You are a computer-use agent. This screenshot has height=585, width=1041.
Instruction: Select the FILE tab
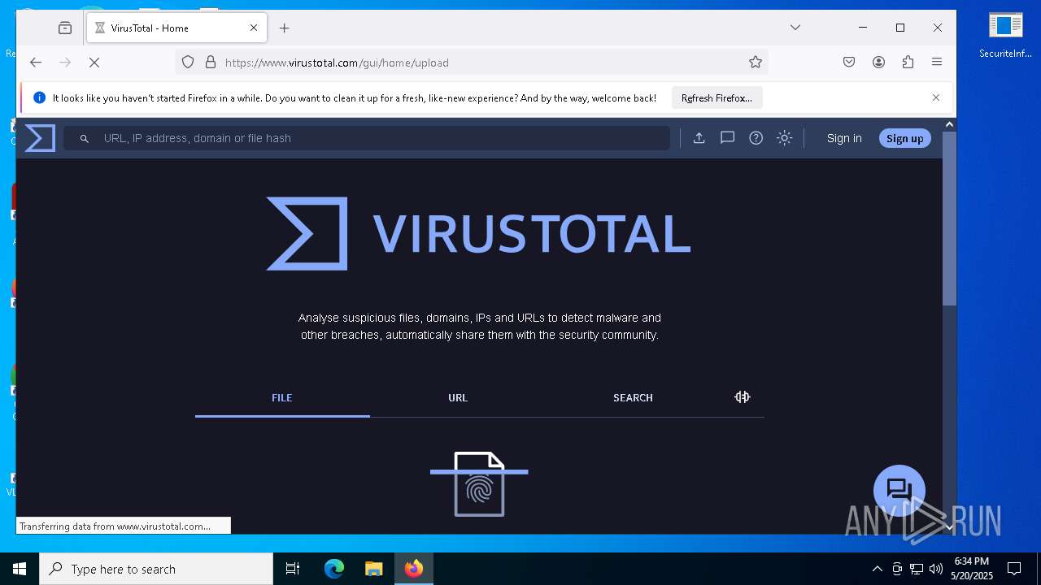pyautogui.click(x=282, y=397)
